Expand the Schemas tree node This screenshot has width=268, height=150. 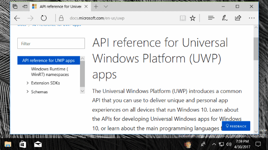pyautogui.click(x=28, y=92)
